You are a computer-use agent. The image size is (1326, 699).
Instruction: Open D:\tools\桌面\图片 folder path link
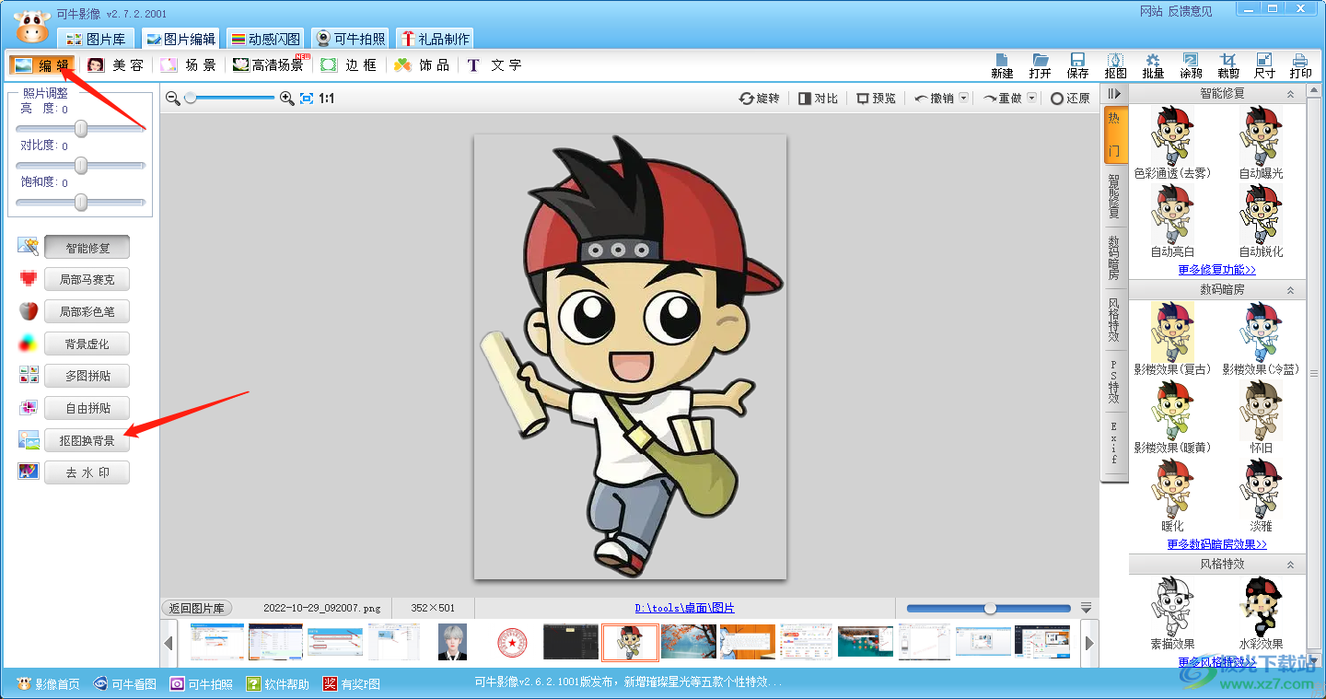[x=685, y=608]
